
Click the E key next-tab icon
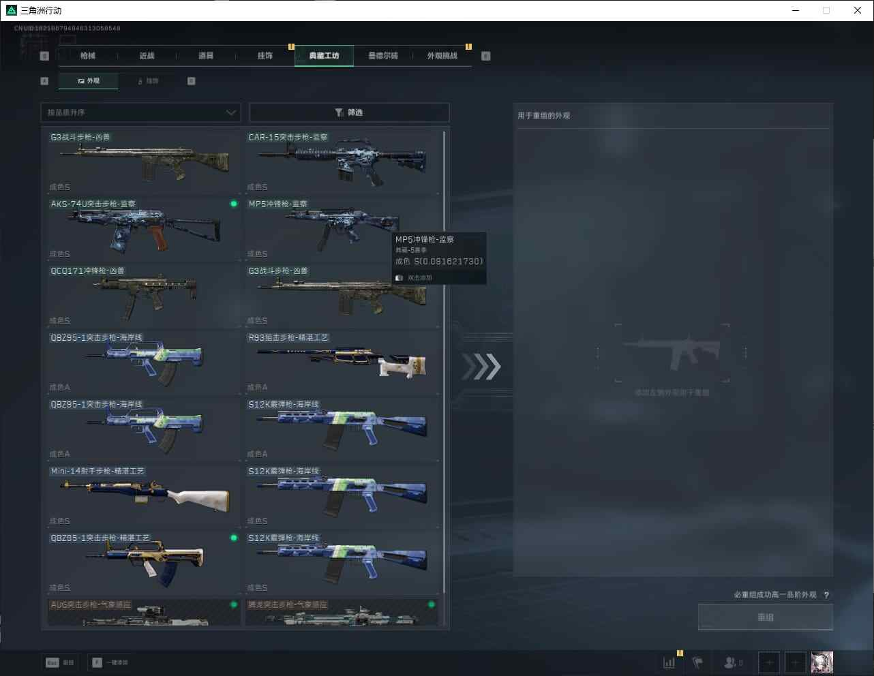pos(486,56)
